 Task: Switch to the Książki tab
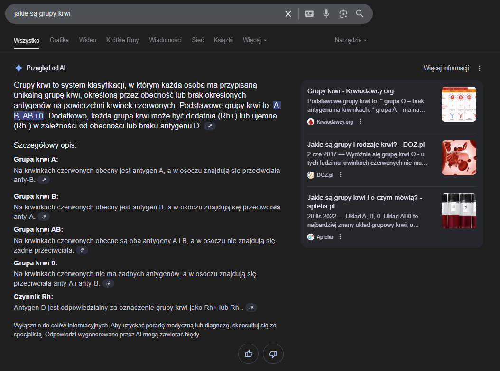tap(223, 40)
